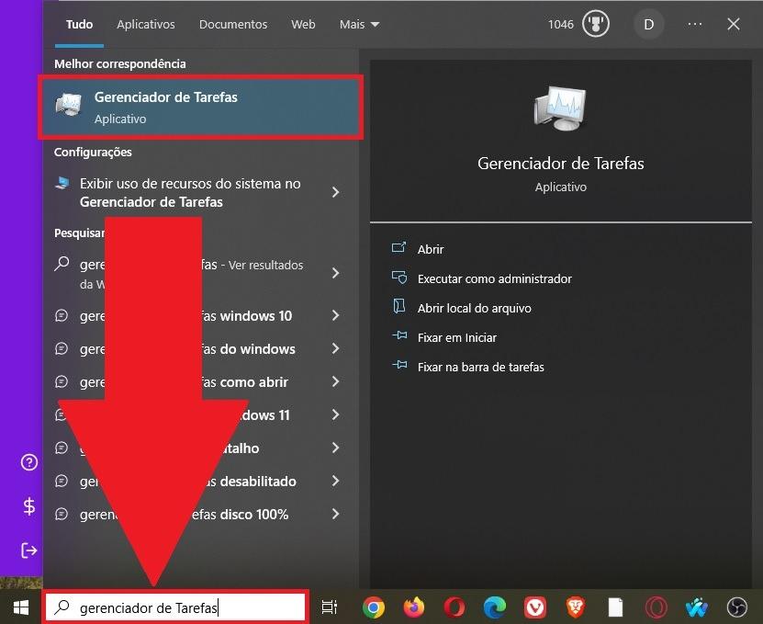The image size is (763, 624).
Task: Click the help question mark in purple sidebar
Action: [29, 461]
